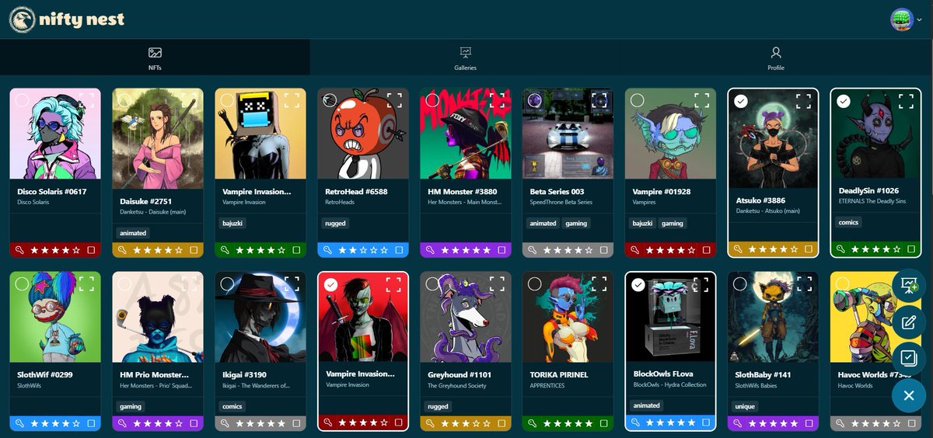Screen dimensions: 933x438
Task: Select SlothBaby #141 using its circle
Action: [x=740, y=283]
